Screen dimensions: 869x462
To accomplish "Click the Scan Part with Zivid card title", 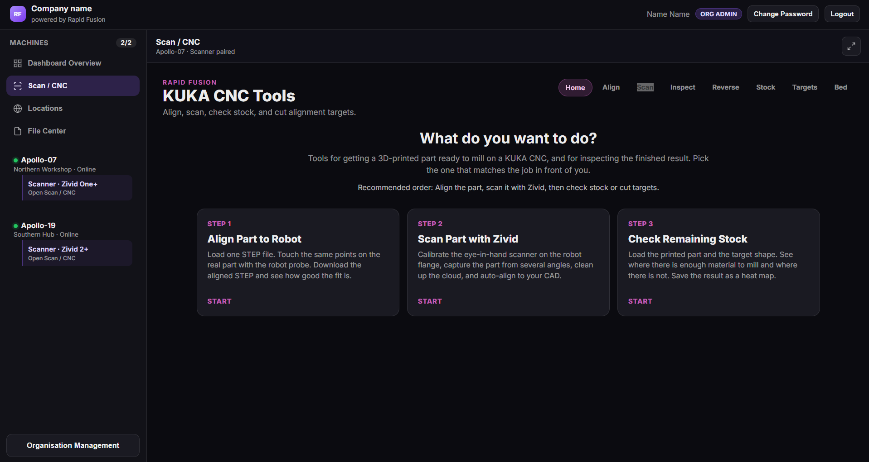I will [x=468, y=239].
